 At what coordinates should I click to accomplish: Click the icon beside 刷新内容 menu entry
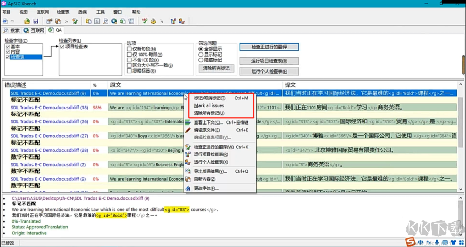(188, 179)
